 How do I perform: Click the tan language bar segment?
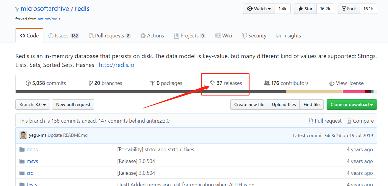click(x=314, y=92)
